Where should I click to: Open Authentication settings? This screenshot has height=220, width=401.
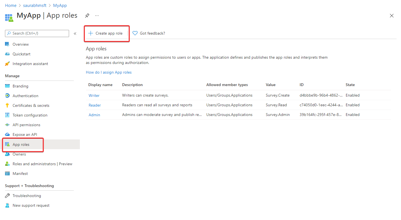click(25, 95)
